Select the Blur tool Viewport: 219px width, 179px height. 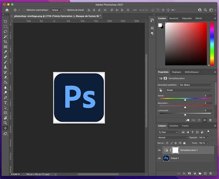(x=6, y=87)
